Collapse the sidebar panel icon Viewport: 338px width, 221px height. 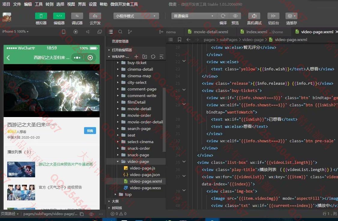pos(161,32)
